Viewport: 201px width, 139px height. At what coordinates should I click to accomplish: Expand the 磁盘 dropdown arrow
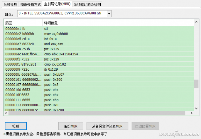pyautogui.click(x=109, y=14)
